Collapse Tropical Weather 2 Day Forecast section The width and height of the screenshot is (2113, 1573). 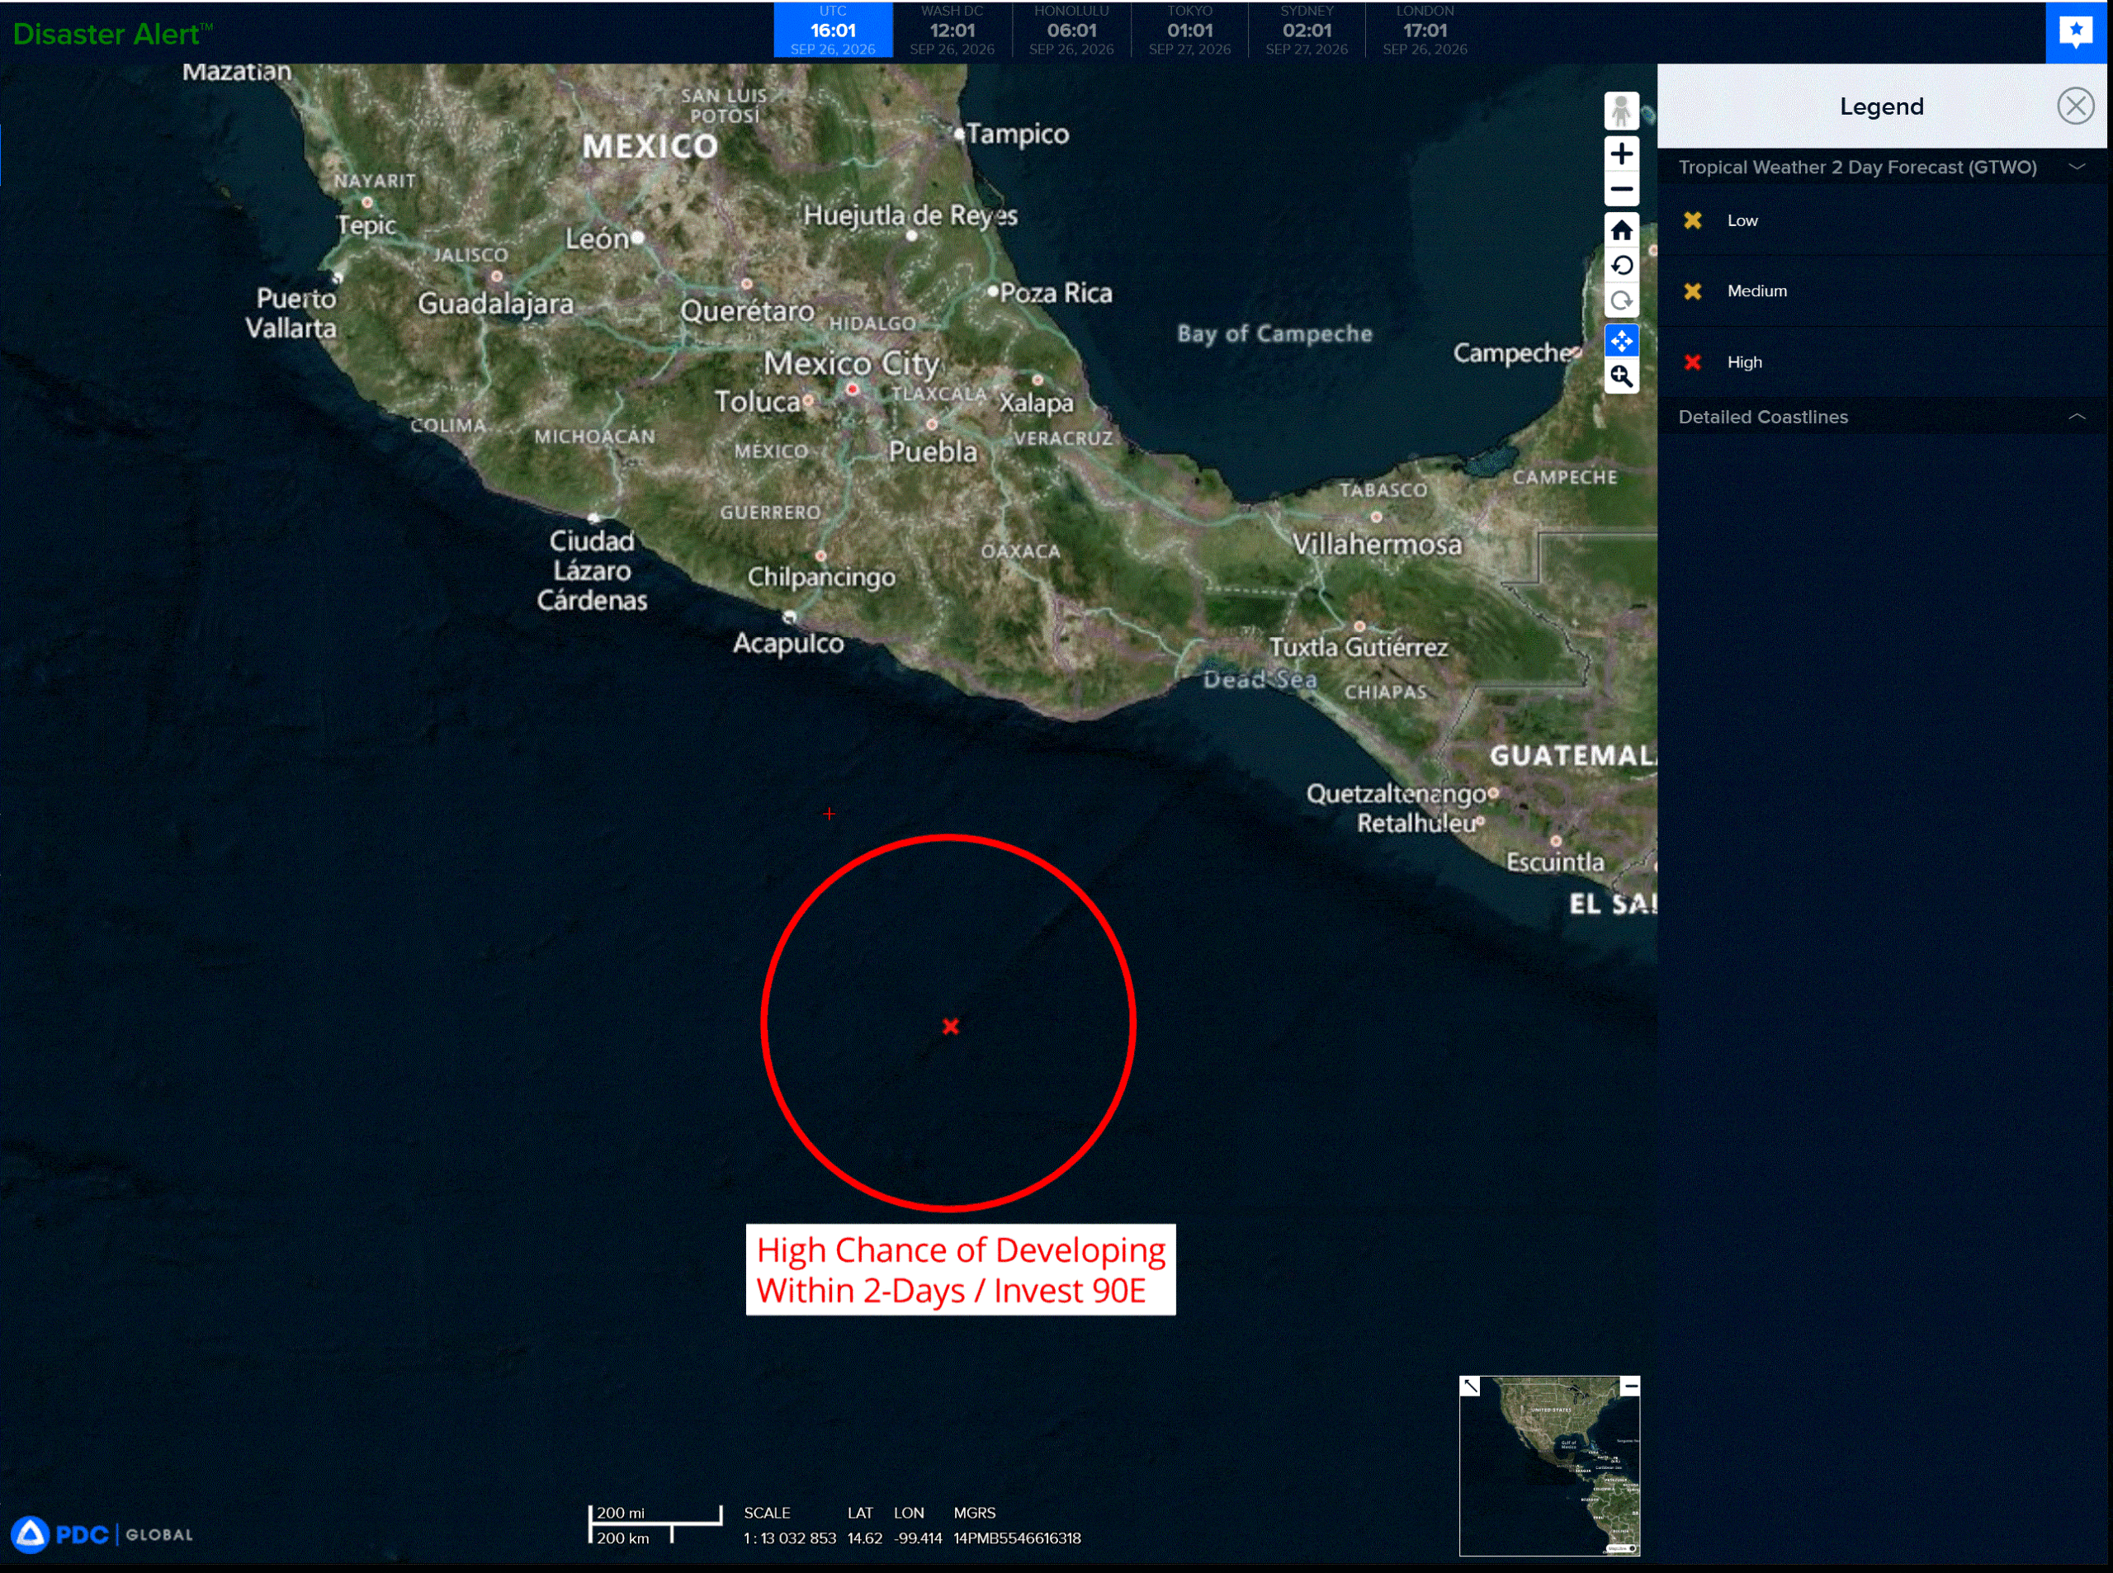pyautogui.click(x=2077, y=167)
